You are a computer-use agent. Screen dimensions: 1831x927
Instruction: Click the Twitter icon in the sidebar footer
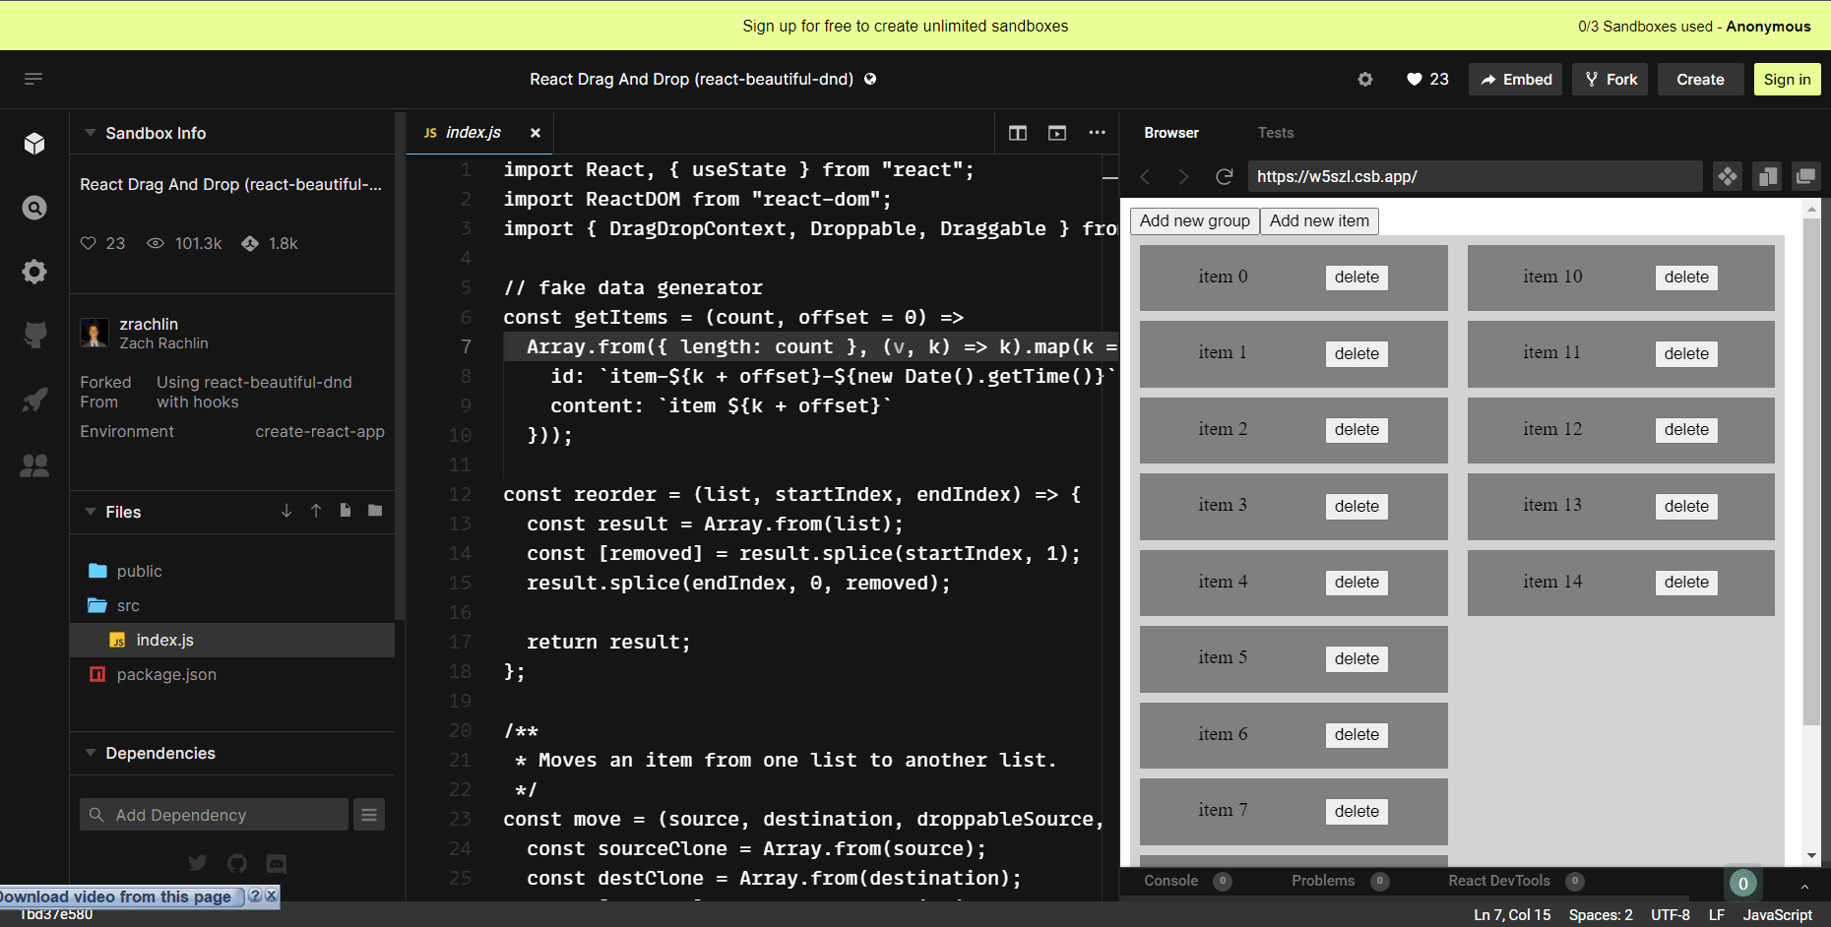[x=198, y=863]
